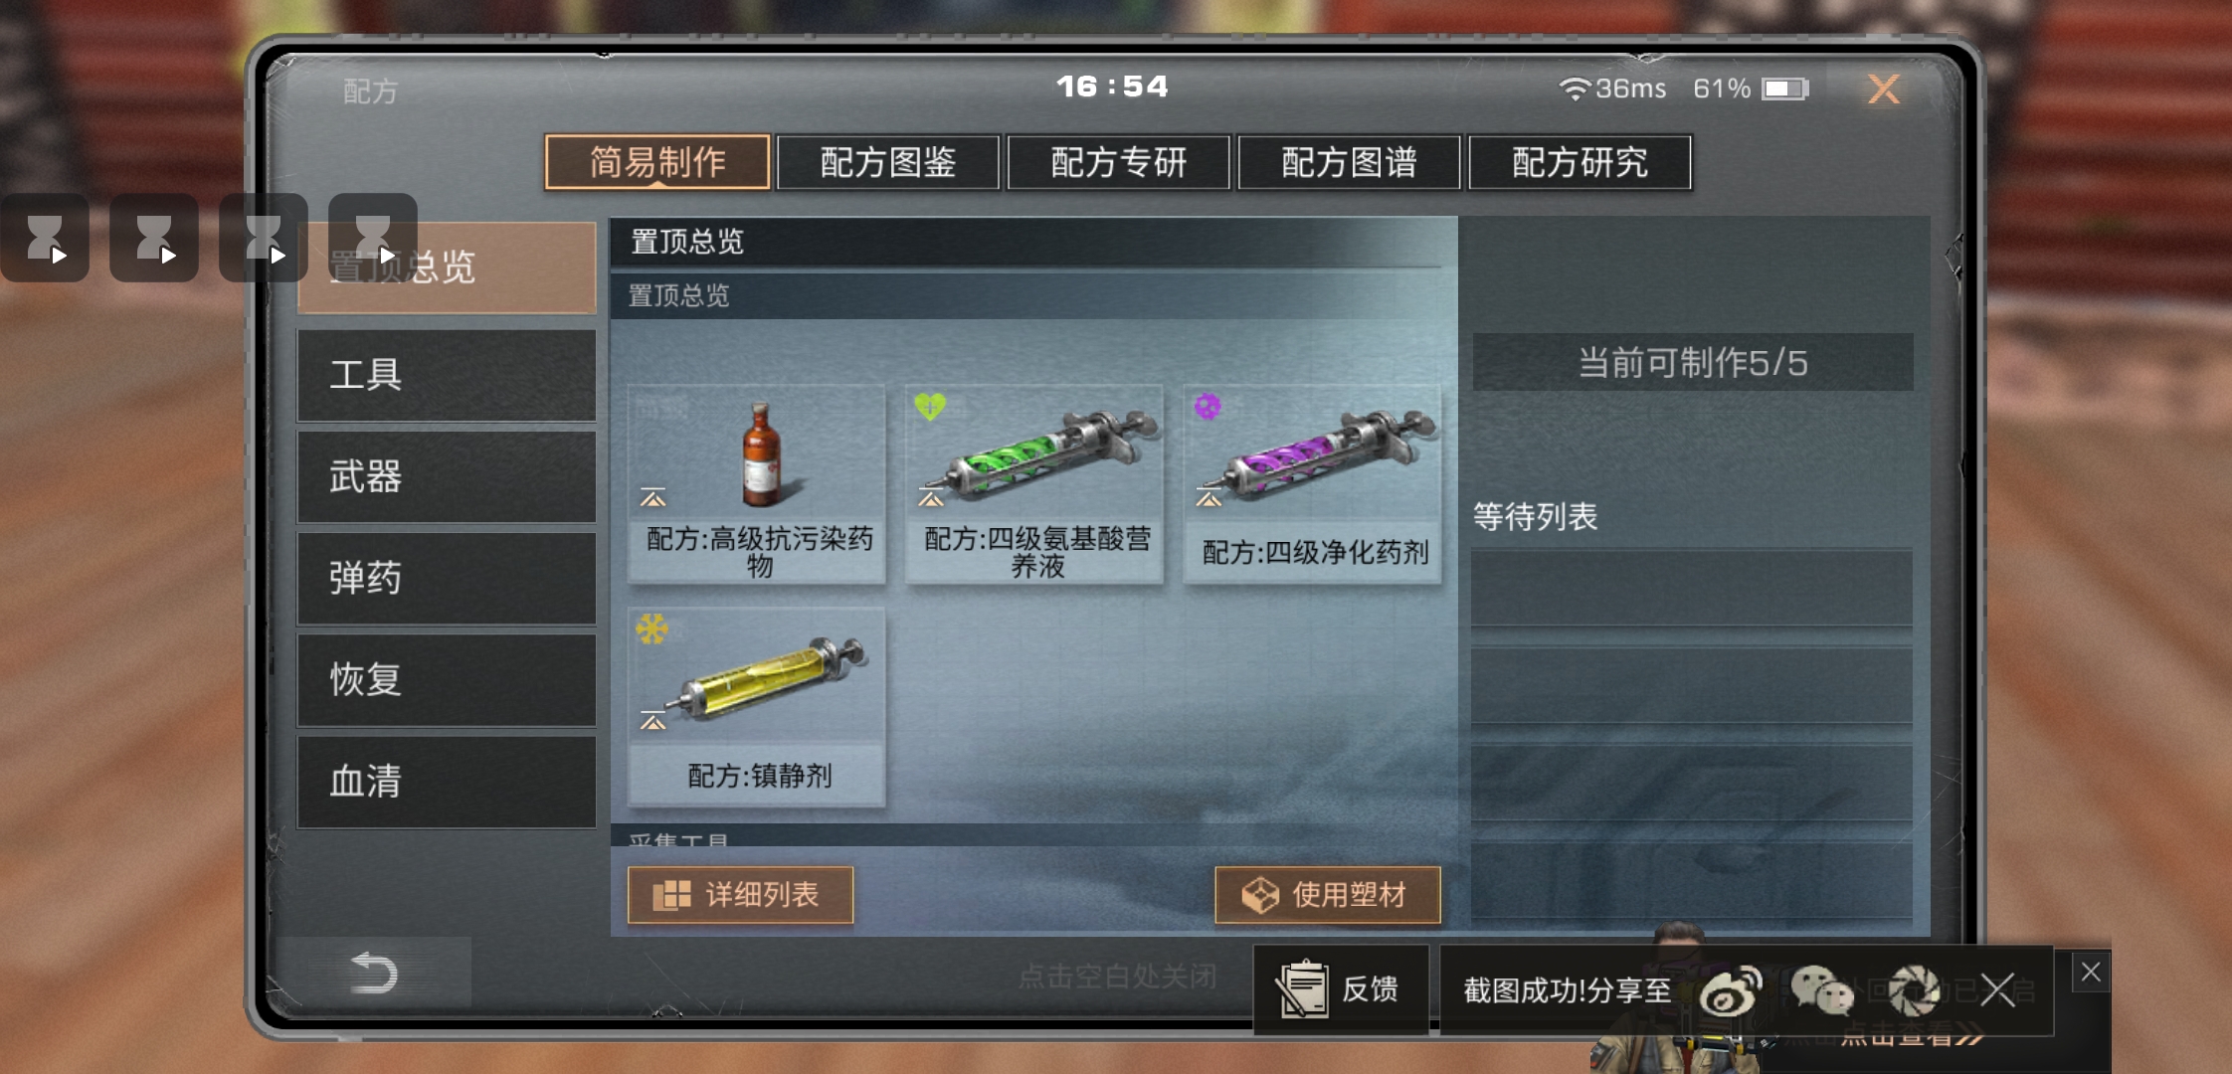Open 血清 category in sidebar

click(447, 782)
